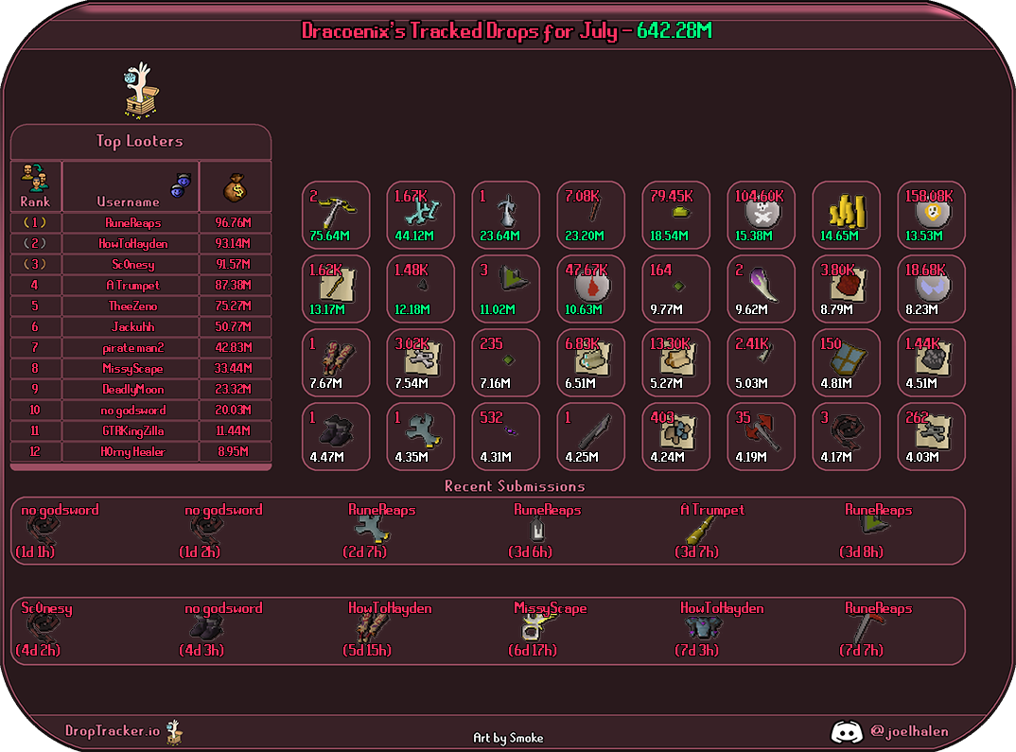Select the dragon axe tile worth 4.19M

coord(761,437)
